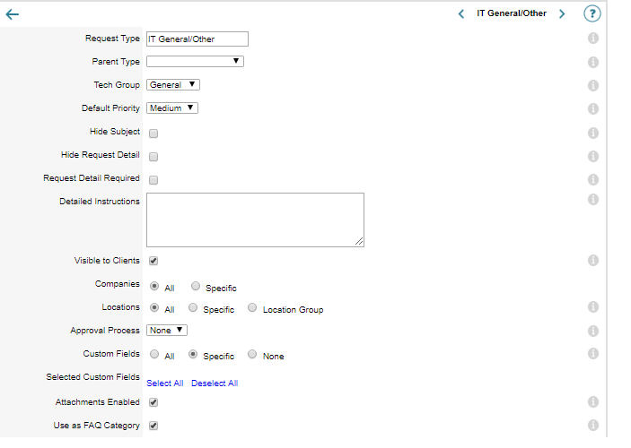Uncheck Visible to Clients
This screenshot has width=631, height=448.
(x=153, y=261)
